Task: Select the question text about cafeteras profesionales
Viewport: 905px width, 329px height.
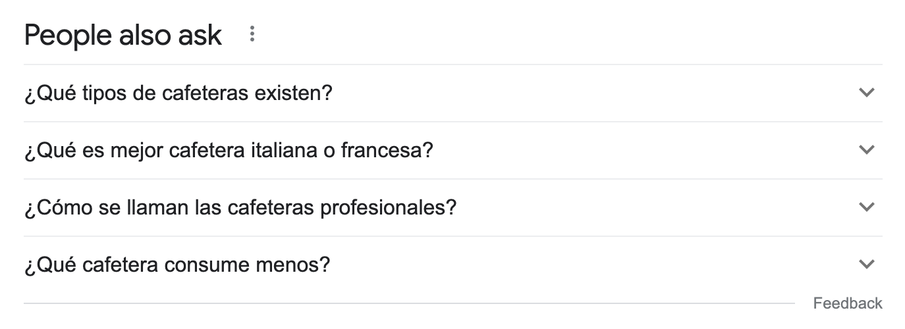Action: 240,208
